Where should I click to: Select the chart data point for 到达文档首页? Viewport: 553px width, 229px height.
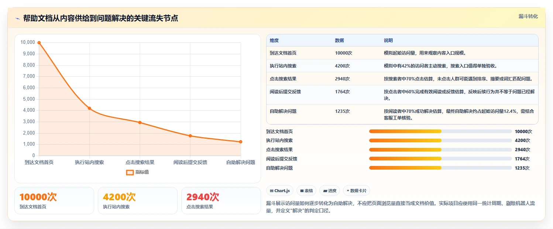pyautogui.click(x=39, y=43)
